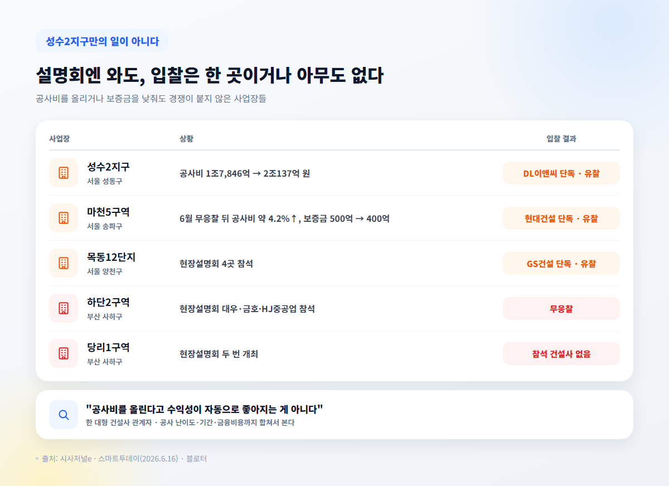669x486 pixels.
Task: Click the magnifier icon in the quote card
Action: (x=64, y=415)
